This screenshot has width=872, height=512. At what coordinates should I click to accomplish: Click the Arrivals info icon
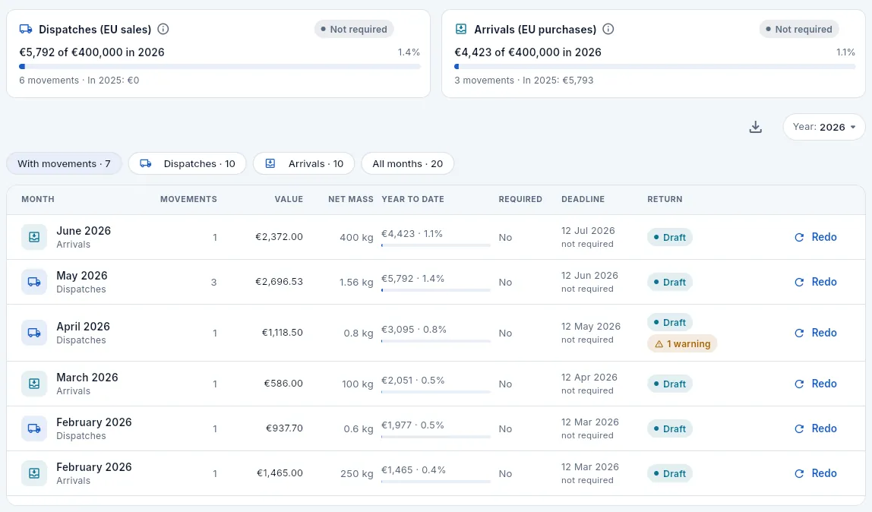click(x=608, y=29)
